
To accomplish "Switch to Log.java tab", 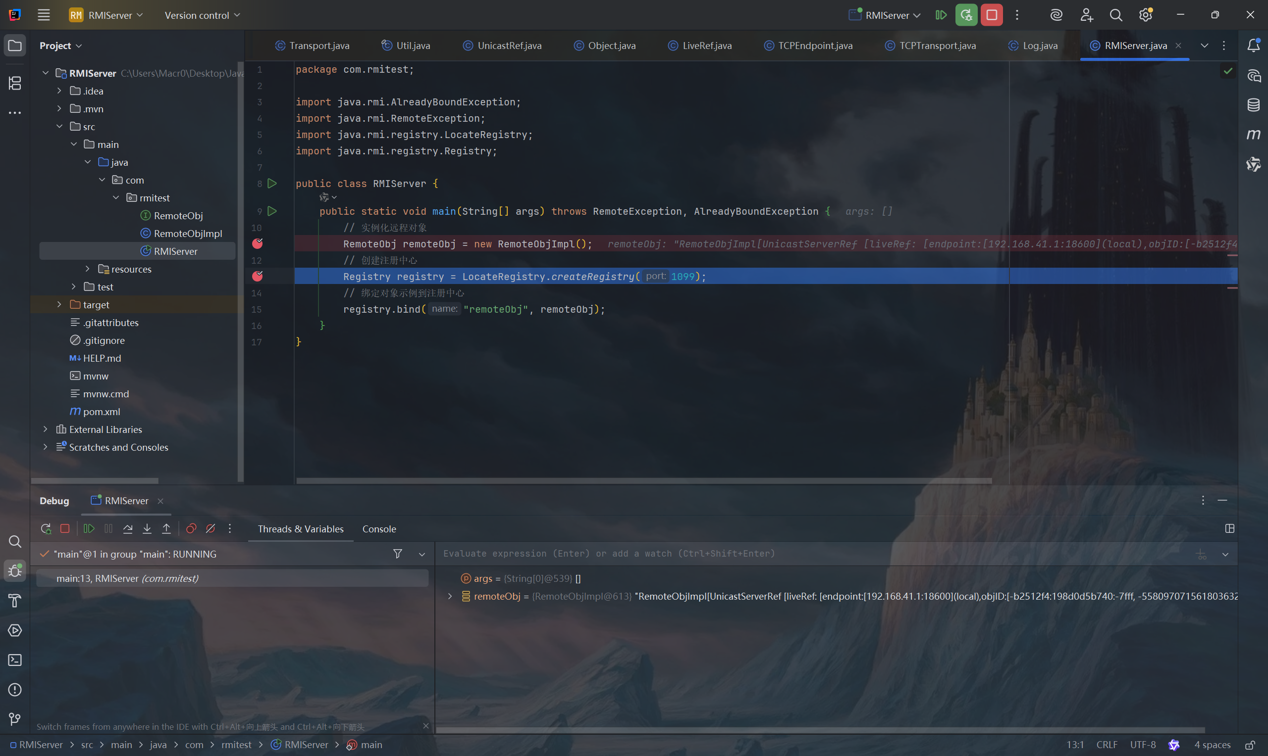I will [x=1033, y=46].
